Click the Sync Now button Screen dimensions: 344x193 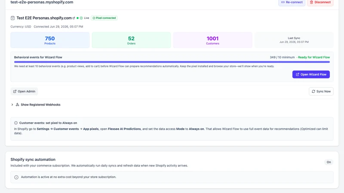point(321,91)
